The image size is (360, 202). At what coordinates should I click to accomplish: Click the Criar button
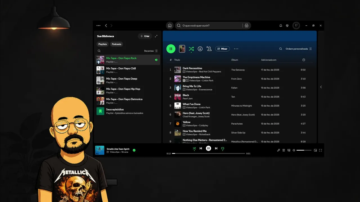click(145, 36)
